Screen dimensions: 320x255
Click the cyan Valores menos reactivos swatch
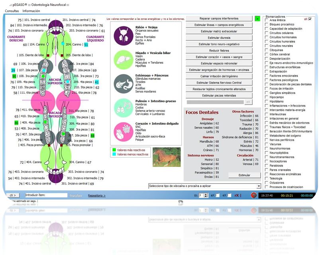click(x=114, y=154)
